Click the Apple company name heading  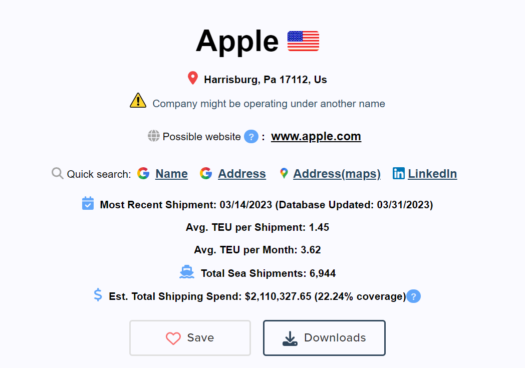coord(237,41)
